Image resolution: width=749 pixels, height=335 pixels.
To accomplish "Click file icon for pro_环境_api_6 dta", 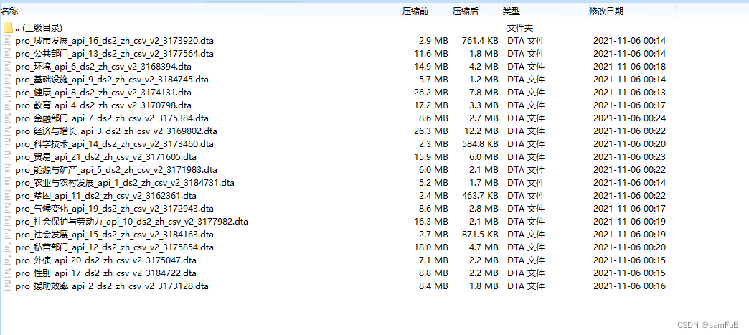I will coord(7,67).
